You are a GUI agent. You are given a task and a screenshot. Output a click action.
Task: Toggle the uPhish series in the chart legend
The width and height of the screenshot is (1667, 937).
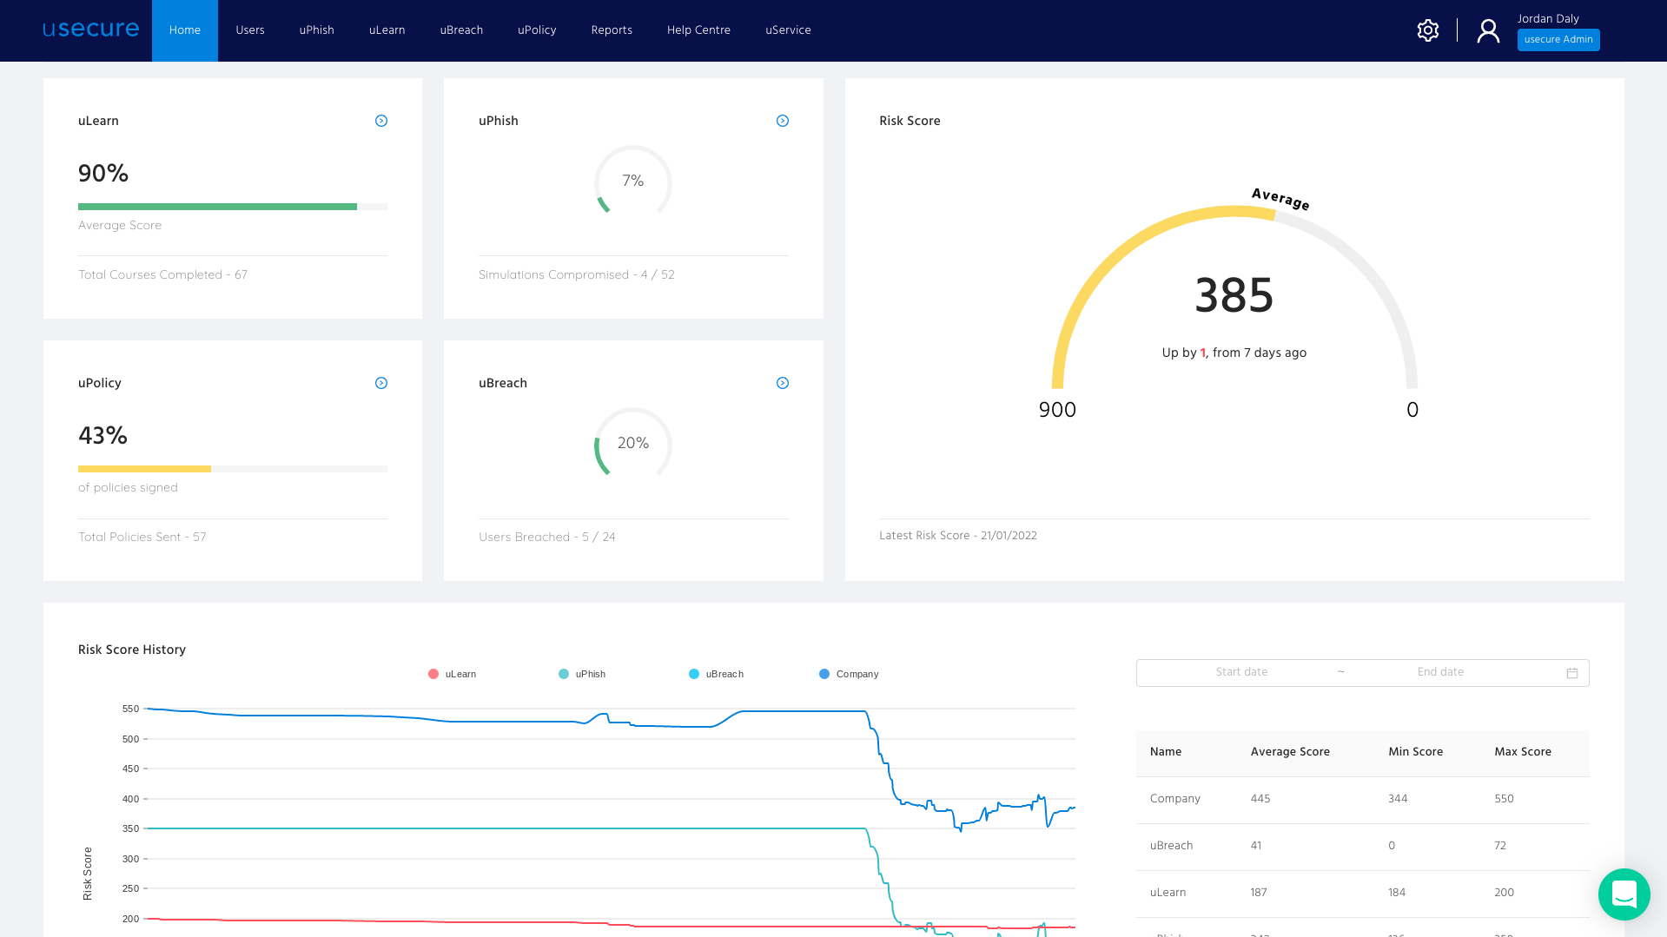click(x=583, y=673)
